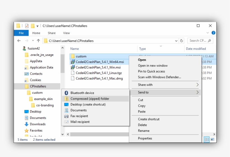This screenshot has width=230, height=157.
Task: Expand the Share with submenu
Action: point(165,85)
